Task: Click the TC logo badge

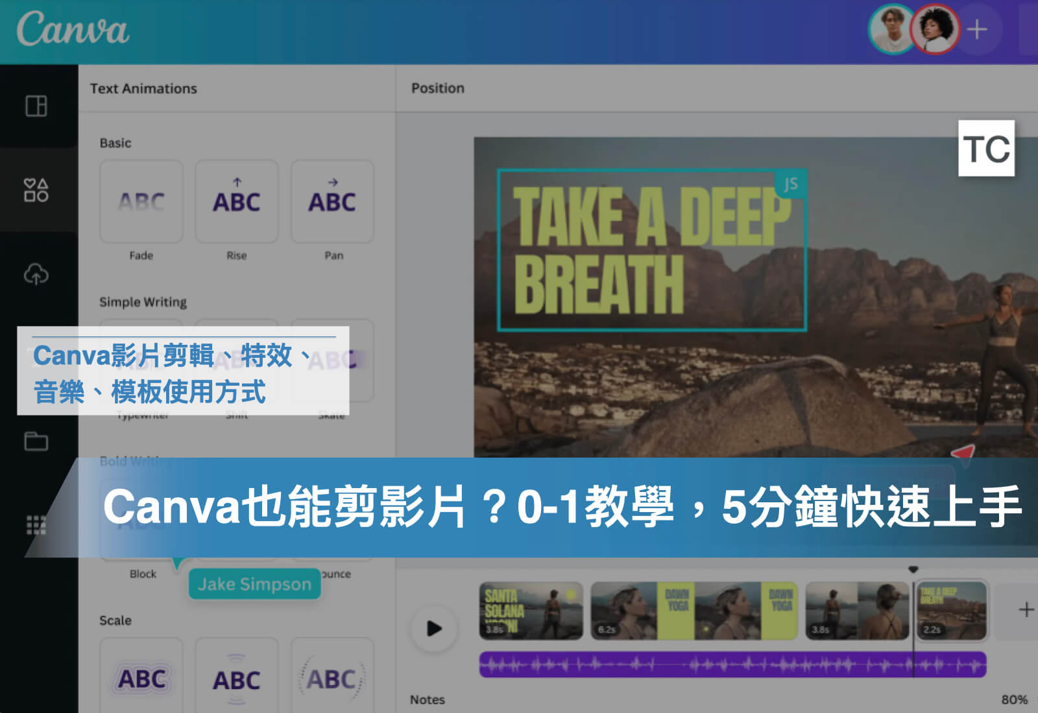Action: point(986,148)
